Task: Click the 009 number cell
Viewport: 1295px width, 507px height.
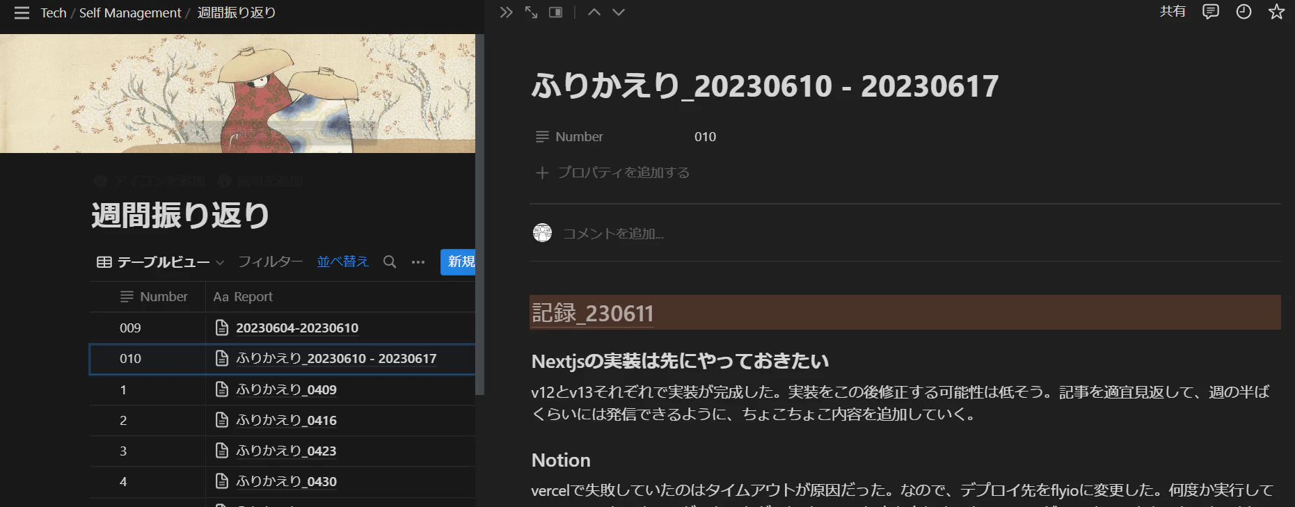Action: [x=148, y=328]
